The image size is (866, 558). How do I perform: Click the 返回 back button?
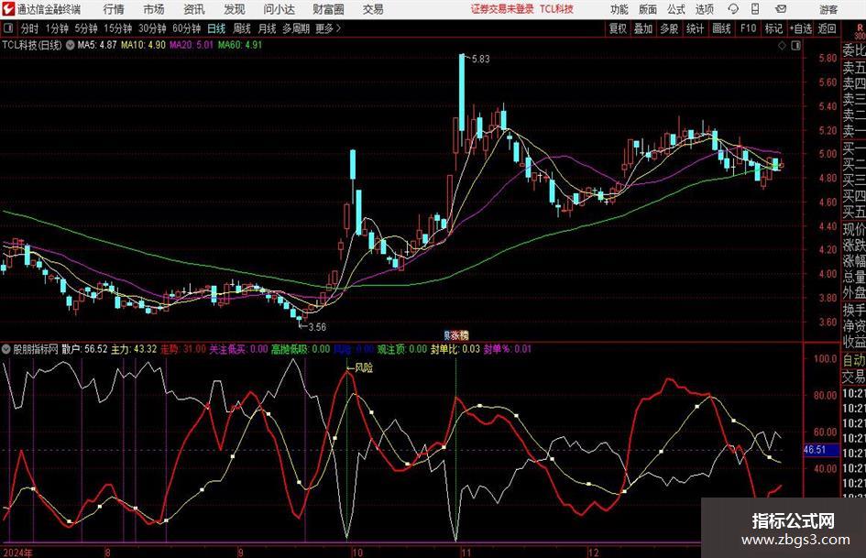[827, 28]
